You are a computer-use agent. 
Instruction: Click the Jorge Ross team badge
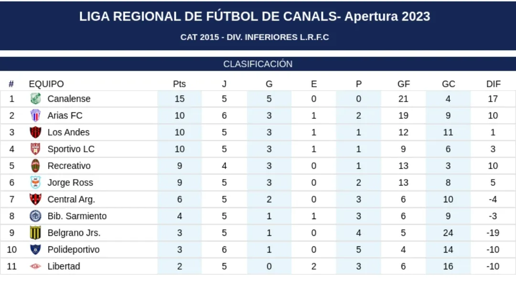coord(35,182)
